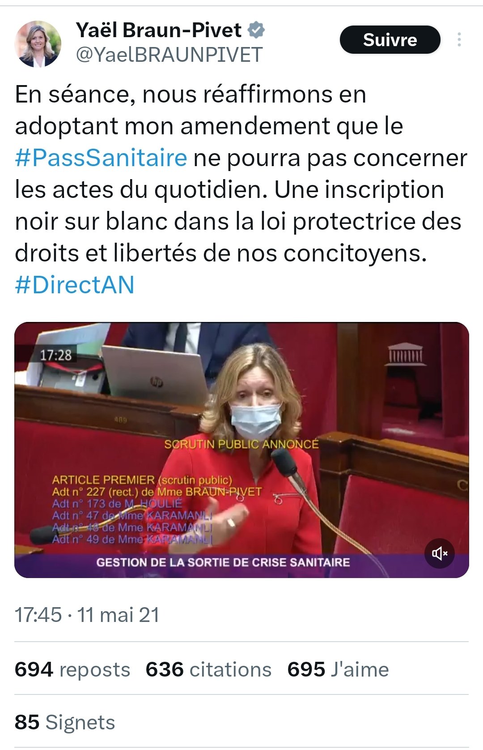Click the Assemblée nationale logo in the video
This screenshot has width=483, height=750.
[x=406, y=354]
